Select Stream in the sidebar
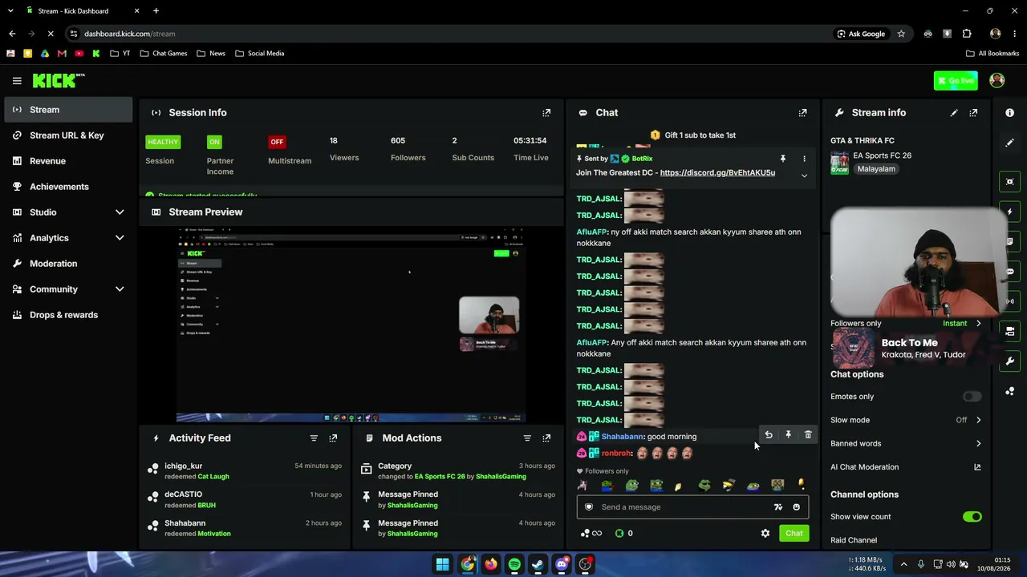Screen dimensions: 1027x577 coord(67,110)
